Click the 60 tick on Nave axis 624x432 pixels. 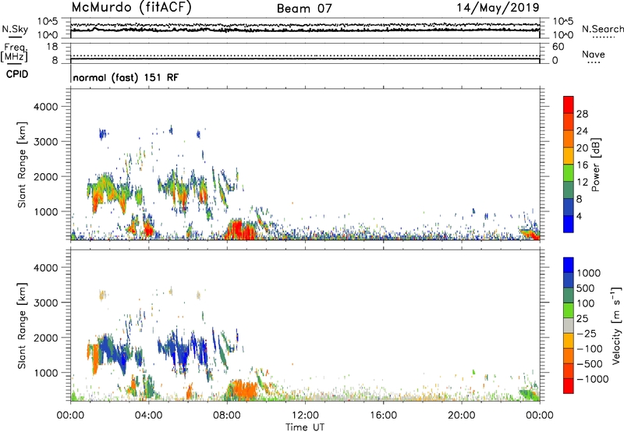[x=558, y=47]
